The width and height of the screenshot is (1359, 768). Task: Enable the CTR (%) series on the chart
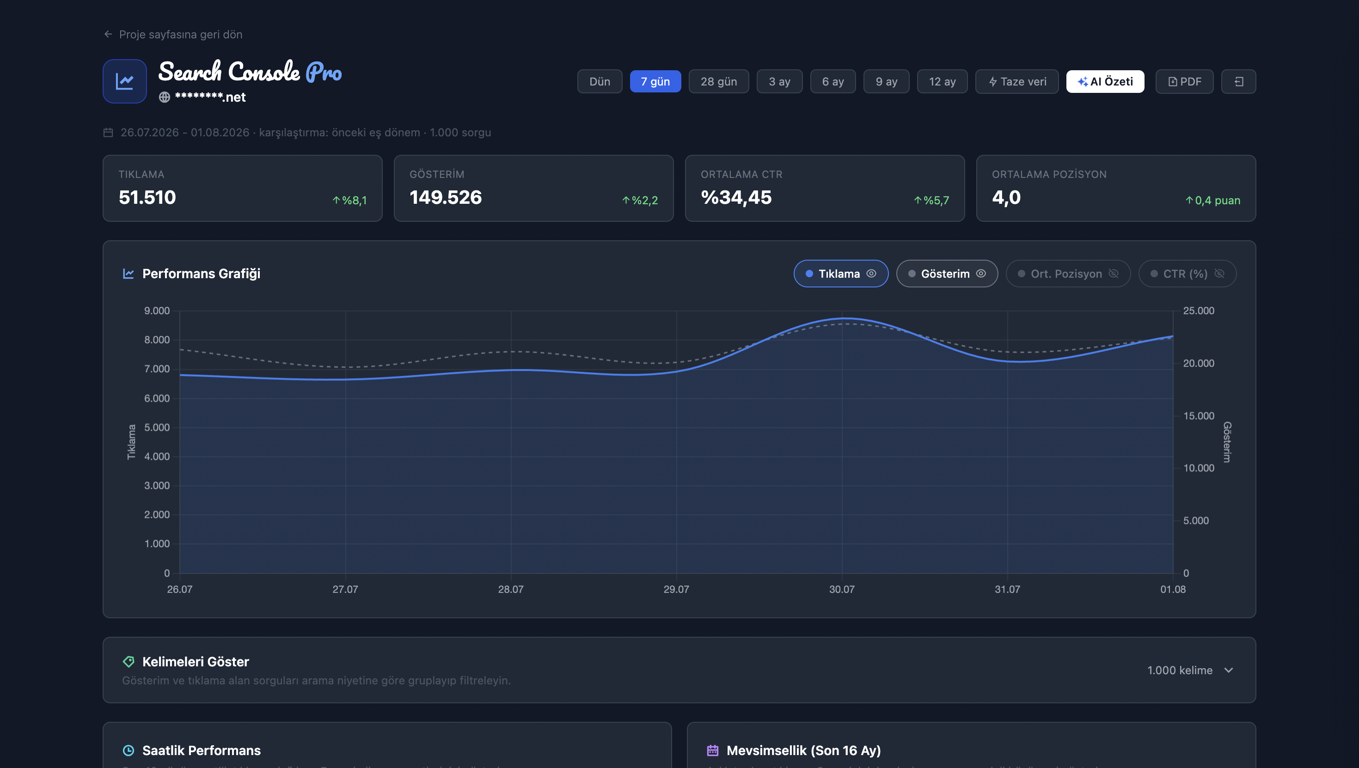coord(1187,274)
